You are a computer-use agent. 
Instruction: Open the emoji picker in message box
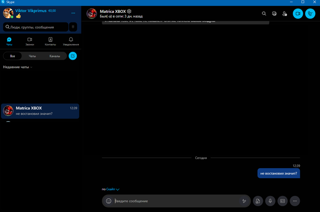(x=109, y=201)
